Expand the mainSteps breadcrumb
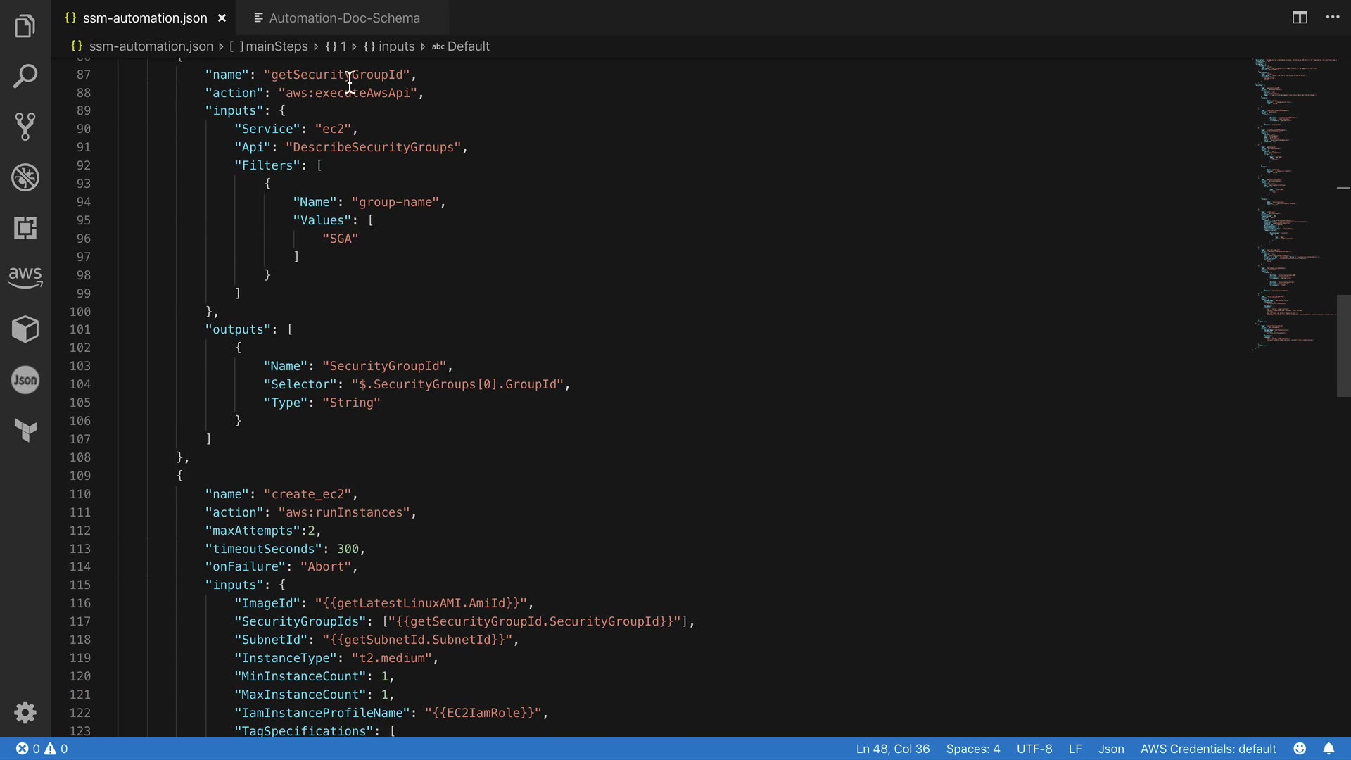This screenshot has height=760, width=1351. point(276,46)
